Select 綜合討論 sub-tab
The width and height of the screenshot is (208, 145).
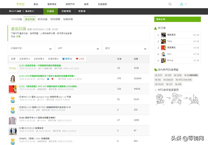[x=42, y=19]
